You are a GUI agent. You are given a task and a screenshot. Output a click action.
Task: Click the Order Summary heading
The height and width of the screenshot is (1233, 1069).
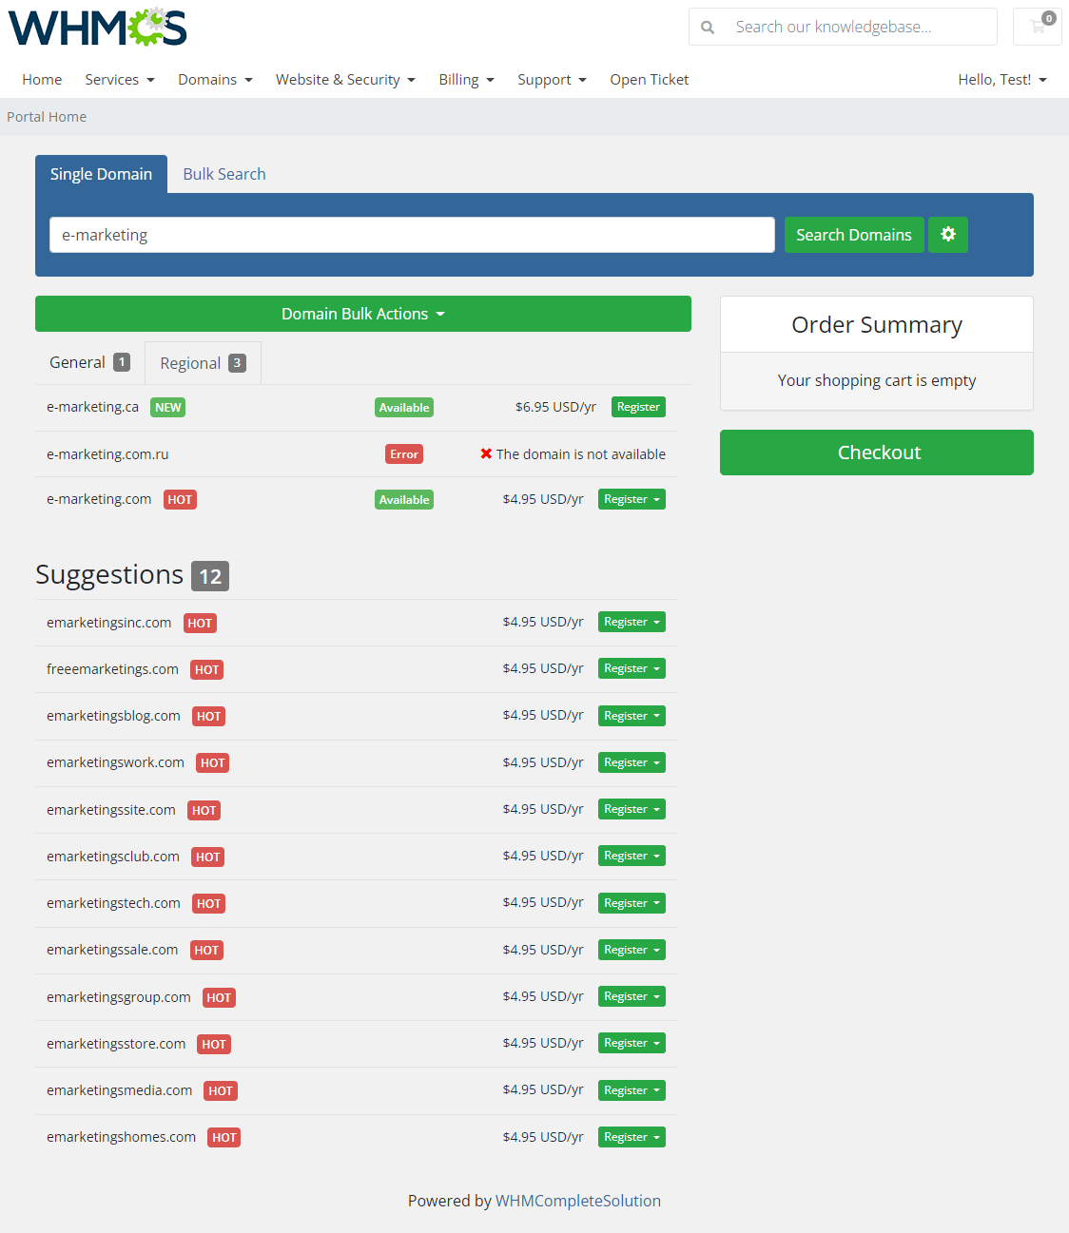click(877, 325)
